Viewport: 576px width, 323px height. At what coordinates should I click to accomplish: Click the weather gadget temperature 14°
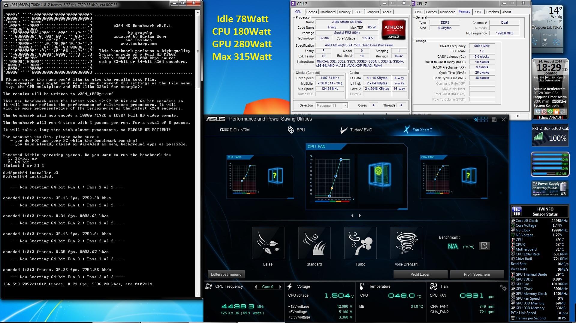tap(555, 10)
